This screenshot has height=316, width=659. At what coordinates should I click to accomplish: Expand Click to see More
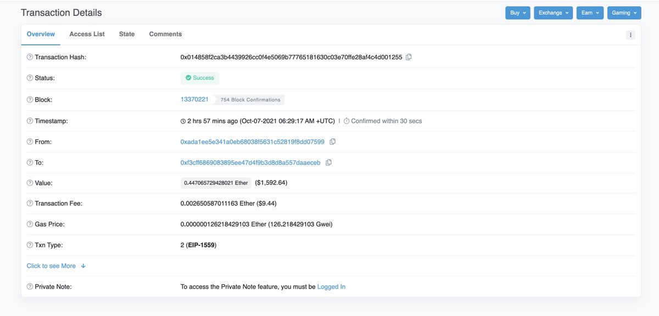[x=57, y=266]
